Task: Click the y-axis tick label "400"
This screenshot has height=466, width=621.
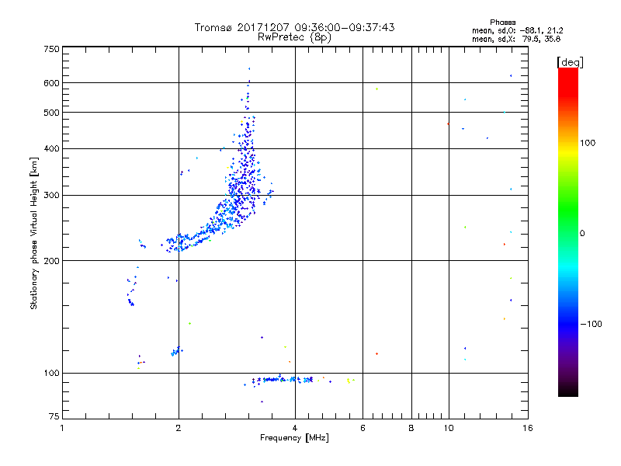Action: [51, 149]
